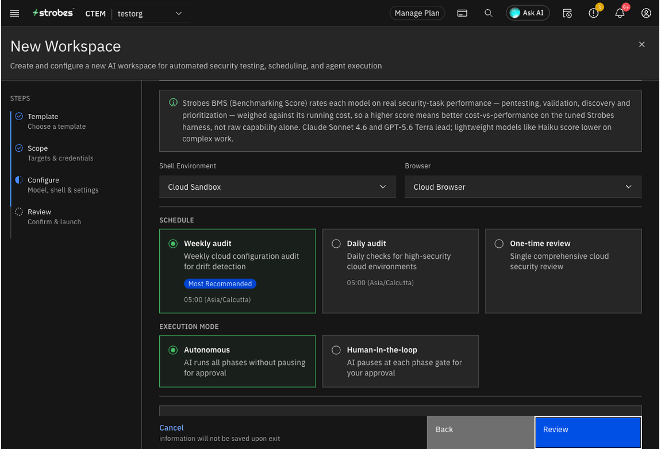
Task: Click the Strobes BMS description text
Action: click(406, 121)
